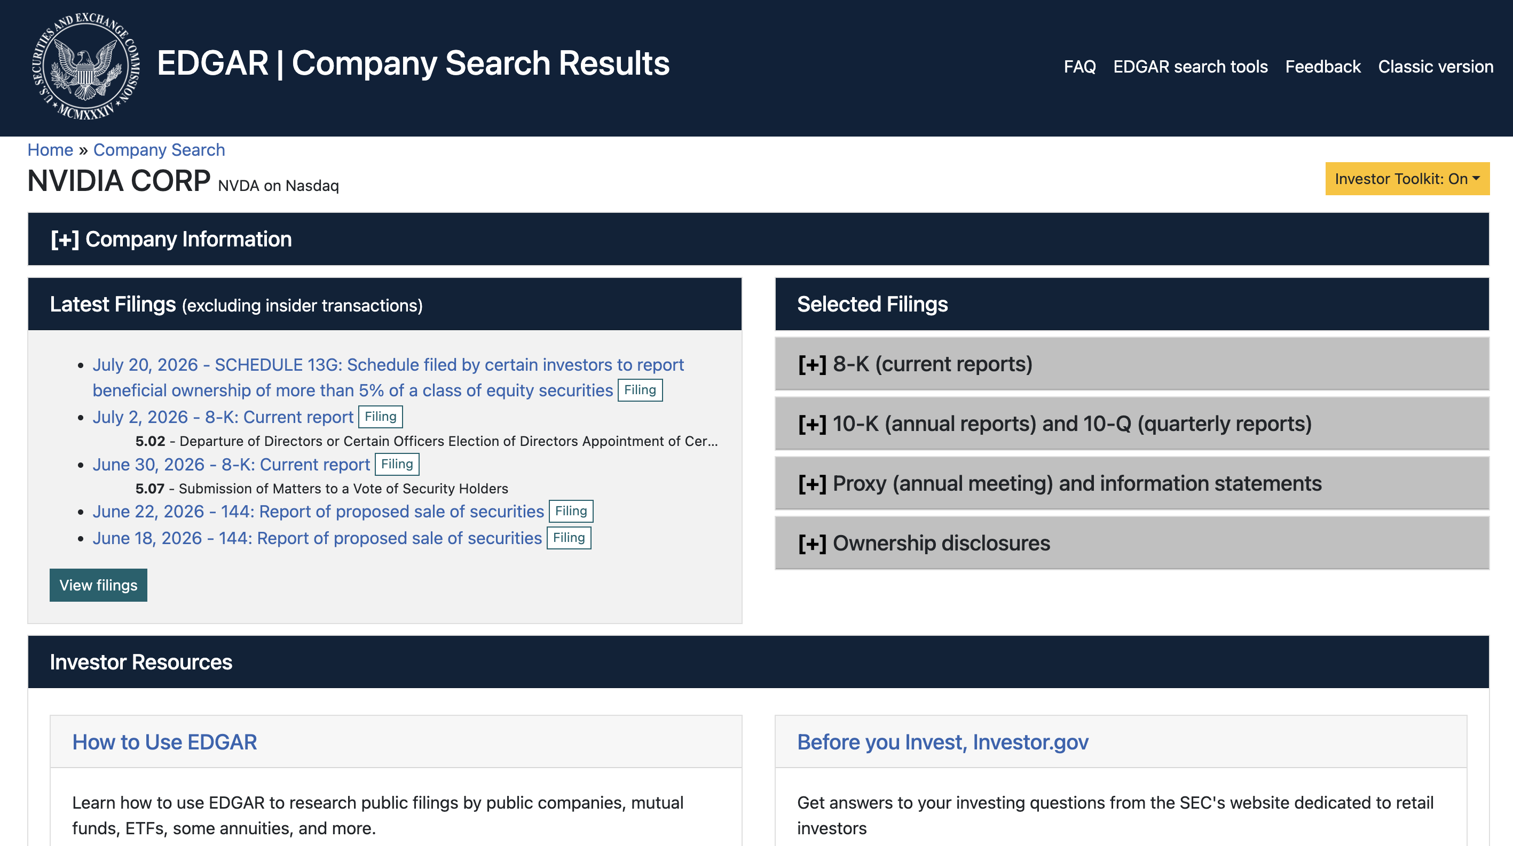Open July 20, 2026 Schedule 13G filing

coord(388,377)
